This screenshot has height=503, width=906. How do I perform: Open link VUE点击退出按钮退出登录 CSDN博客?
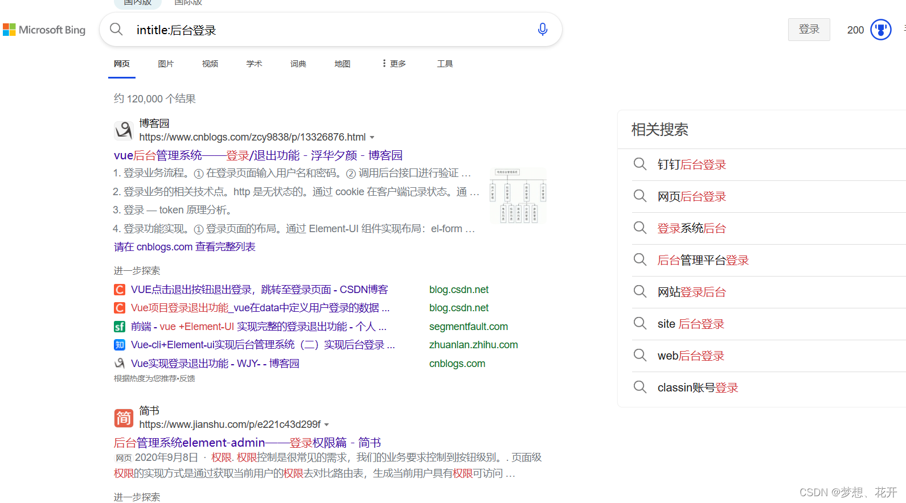260,290
